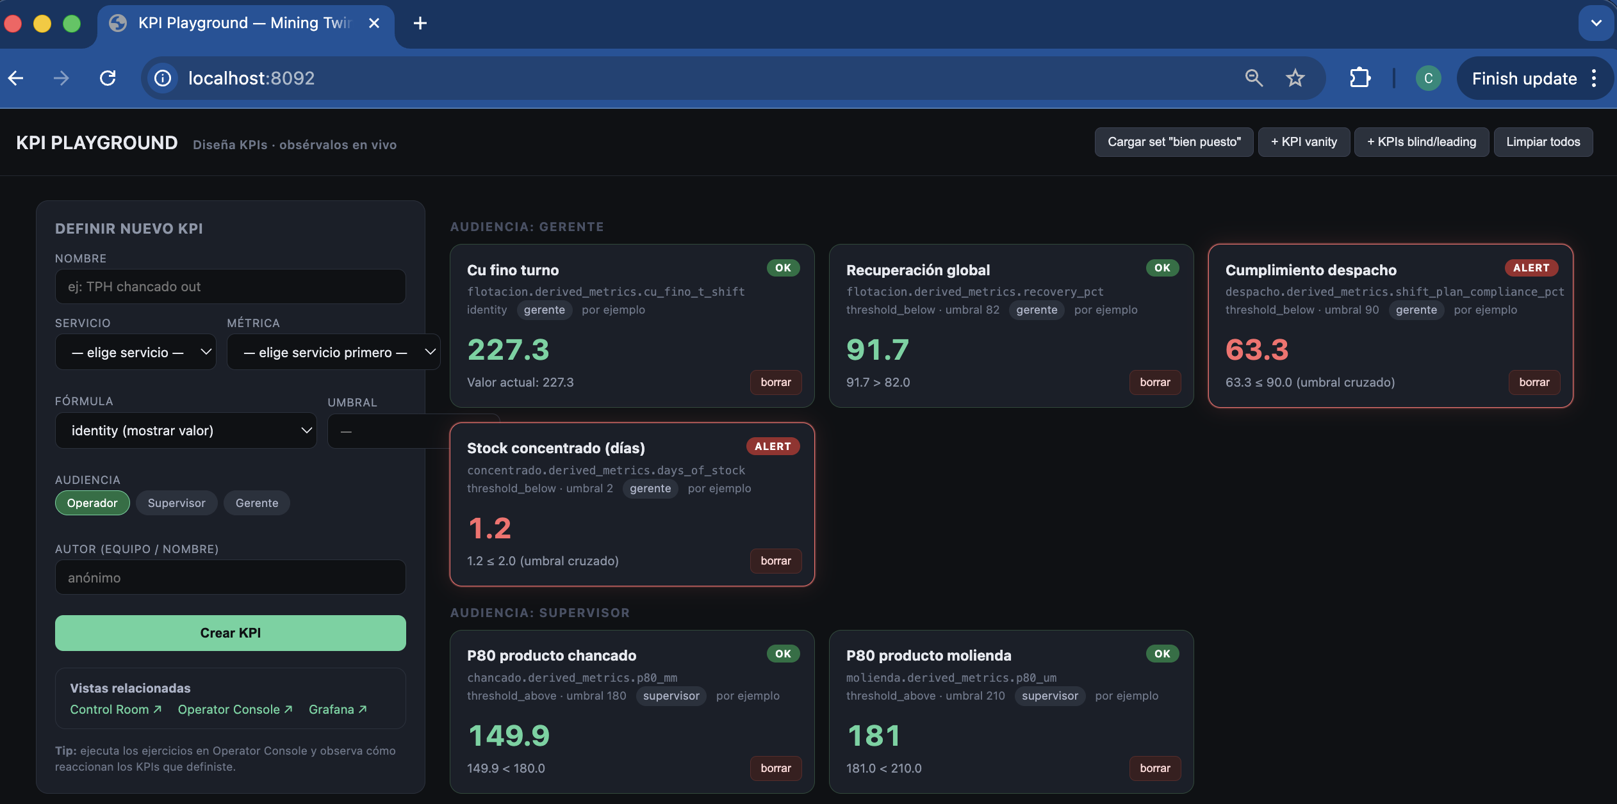Screen dimensions: 1617x804
Task: Click the Umbral input field
Action: pos(388,431)
